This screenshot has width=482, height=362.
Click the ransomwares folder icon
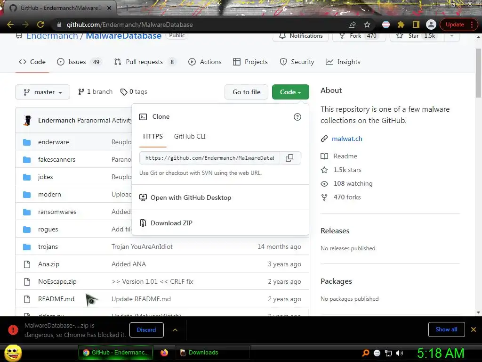pos(27,212)
